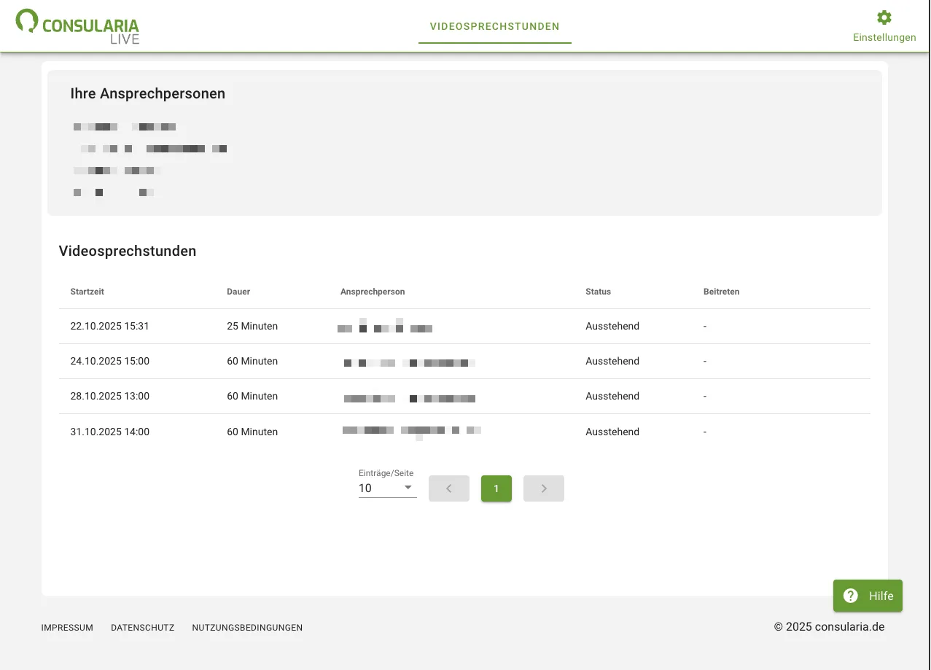Go to previous page with left chevron
This screenshot has height=670, width=931.
pyautogui.click(x=448, y=488)
